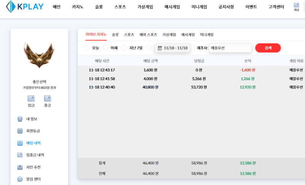Select the 오늘 radio button

87,48
